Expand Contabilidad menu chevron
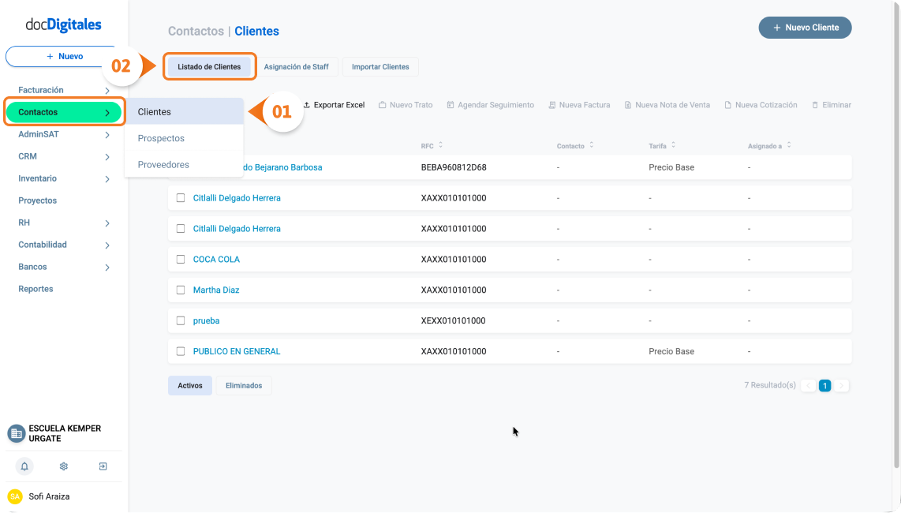 (107, 245)
